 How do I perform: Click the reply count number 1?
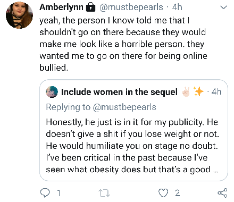59,193
